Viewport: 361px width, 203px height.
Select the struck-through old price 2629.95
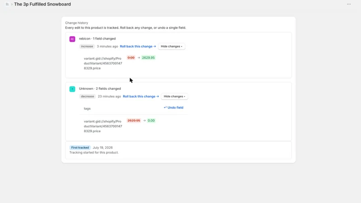point(134,120)
